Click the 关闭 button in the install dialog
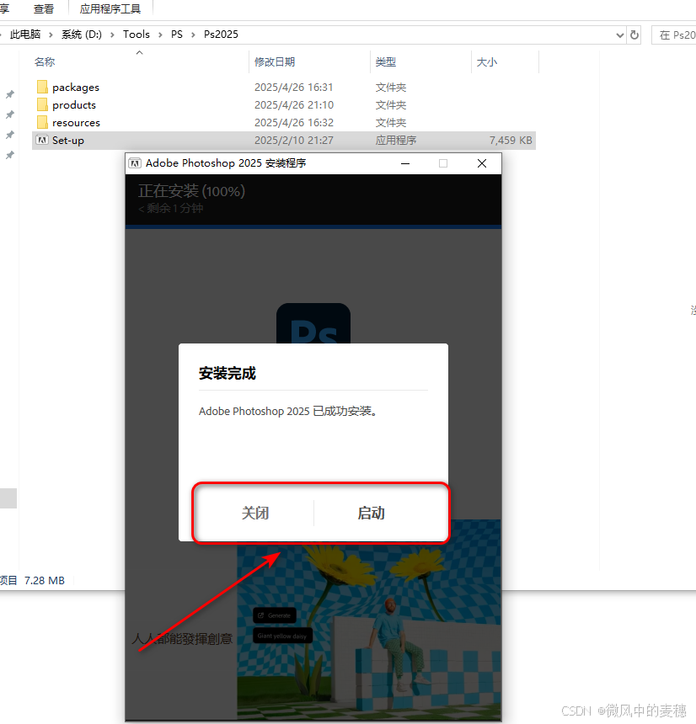 (255, 513)
